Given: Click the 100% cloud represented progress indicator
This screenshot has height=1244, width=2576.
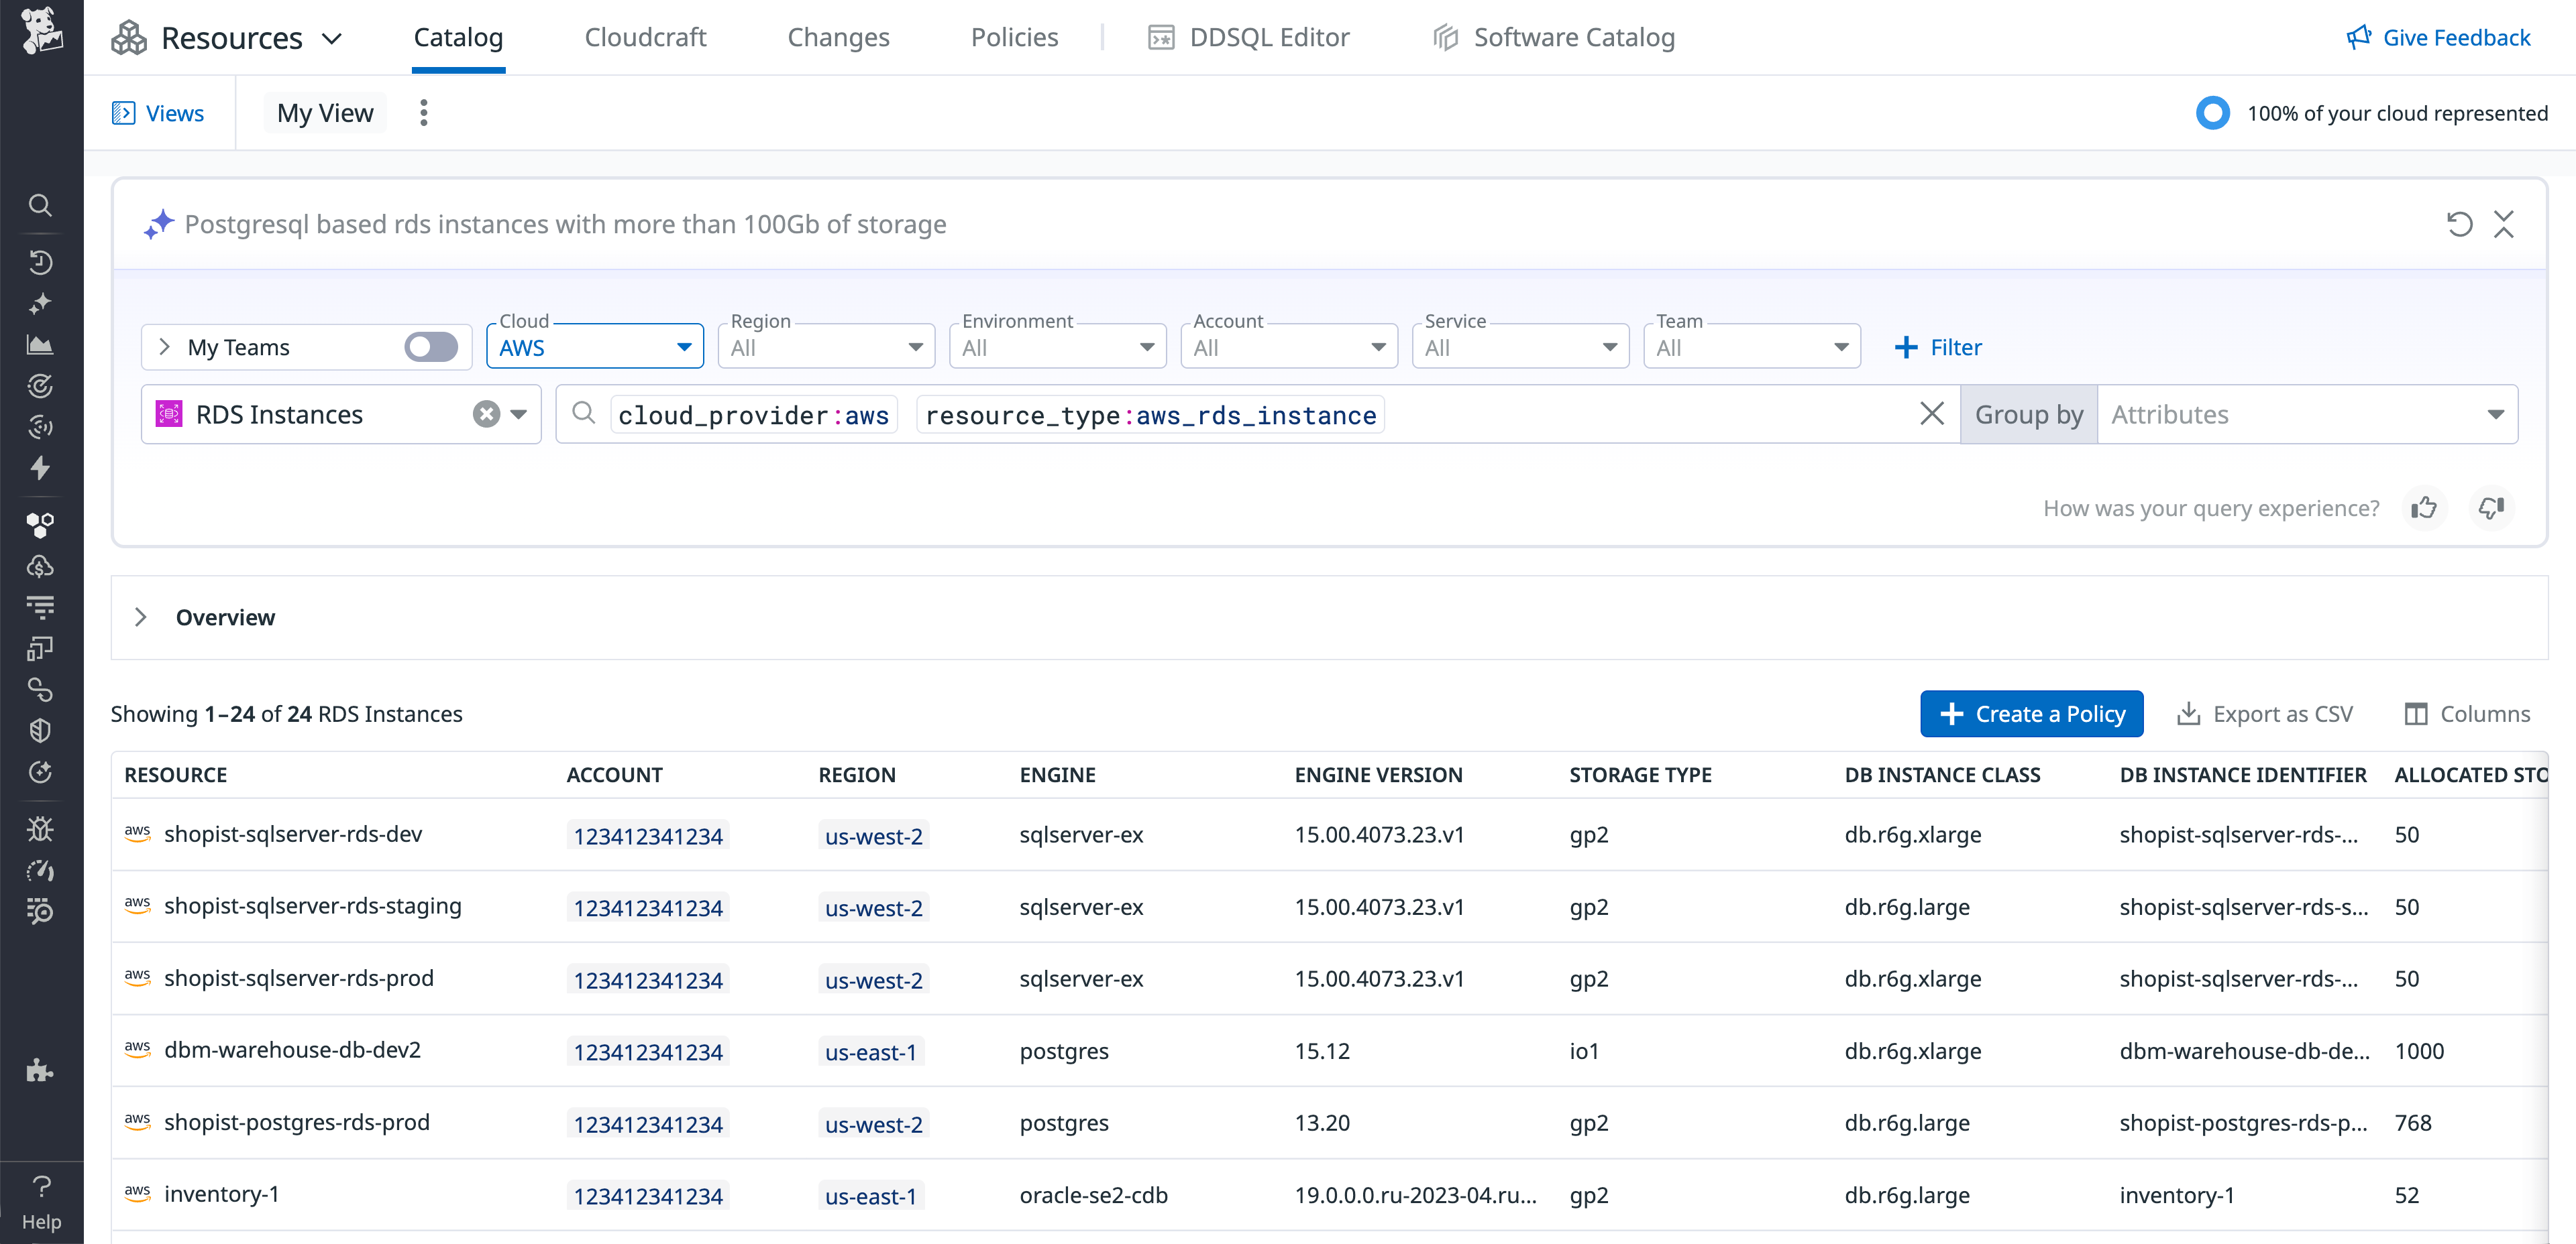Looking at the screenshot, I should tap(2212, 113).
